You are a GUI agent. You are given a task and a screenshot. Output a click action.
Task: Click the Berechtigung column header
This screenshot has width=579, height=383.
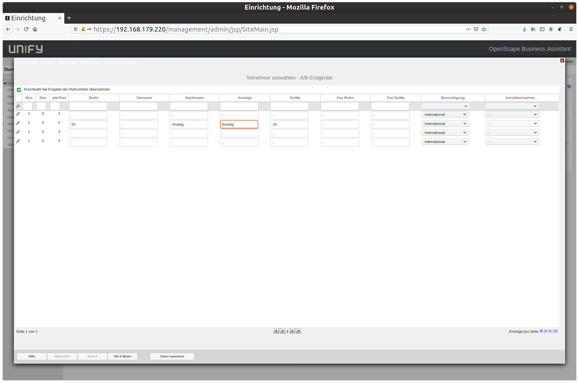pyautogui.click(x=453, y=98)
